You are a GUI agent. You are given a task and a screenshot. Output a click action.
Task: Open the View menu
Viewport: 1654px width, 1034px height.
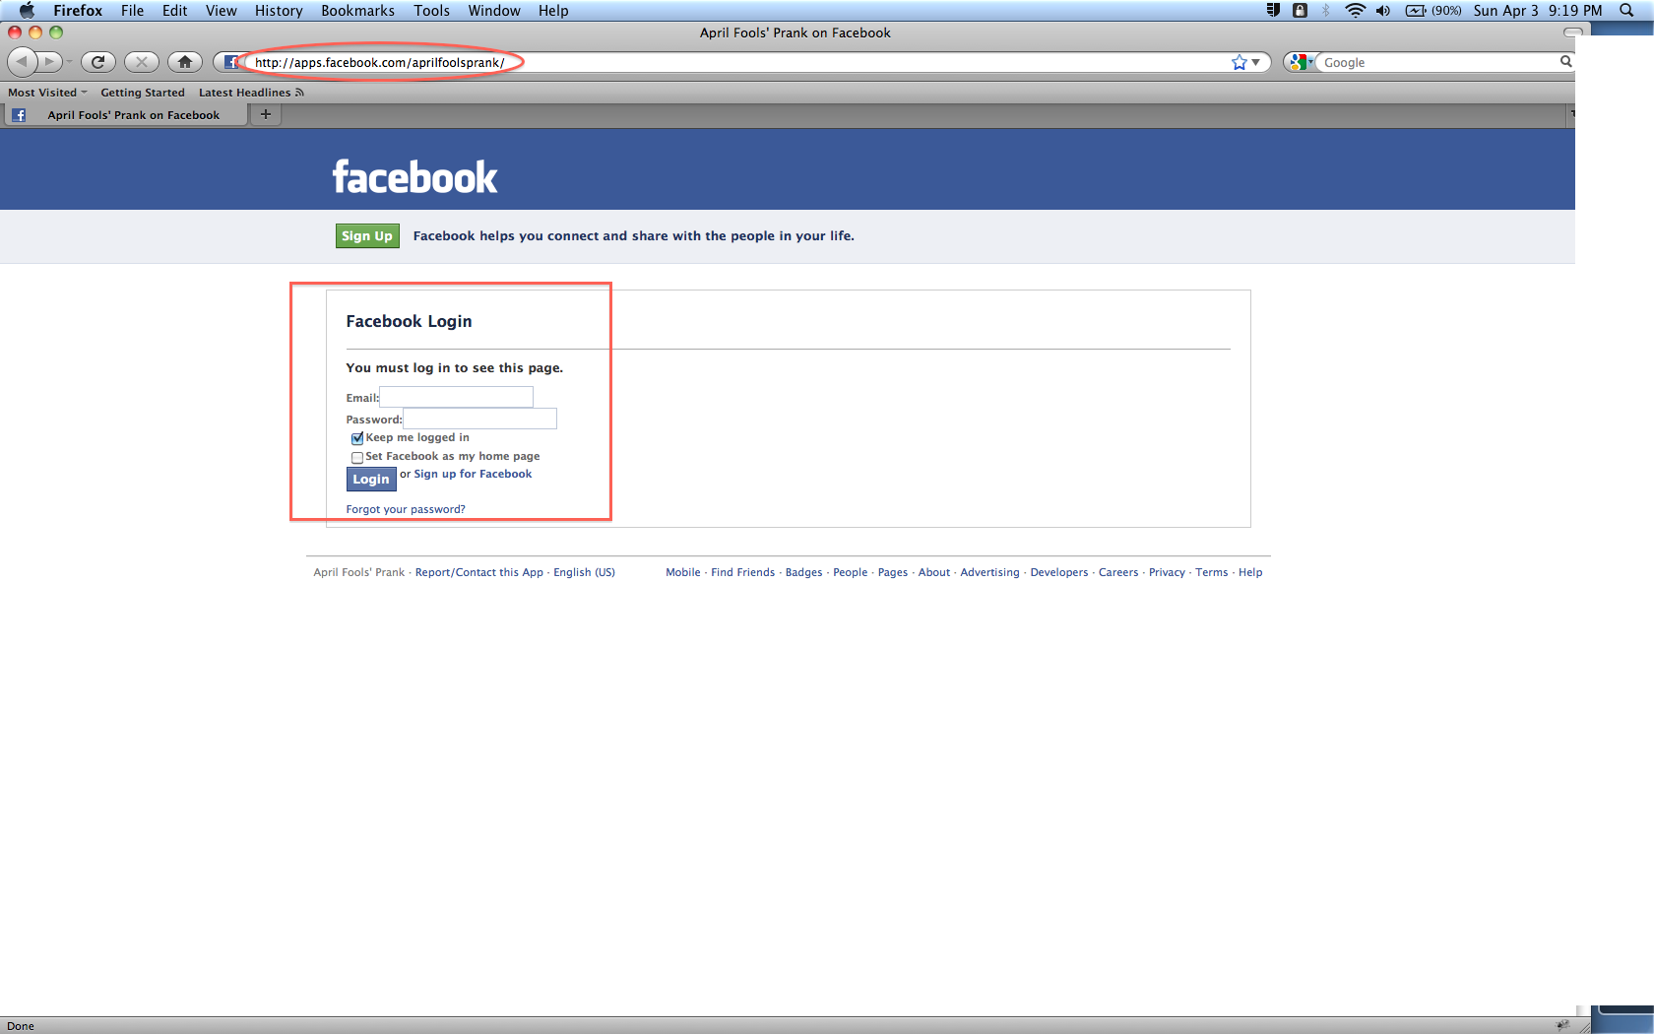tap(221, 10)
